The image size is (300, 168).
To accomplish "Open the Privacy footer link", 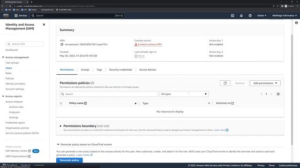I will [261, 165].
